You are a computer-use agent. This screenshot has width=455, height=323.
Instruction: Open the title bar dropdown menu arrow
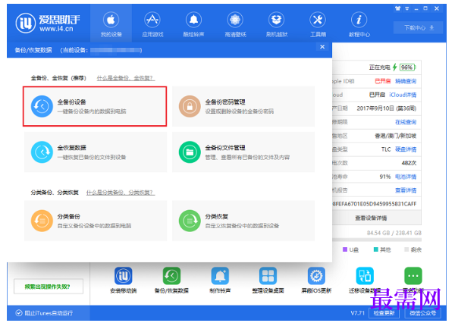pyautogui.click(x=406, y=8)
